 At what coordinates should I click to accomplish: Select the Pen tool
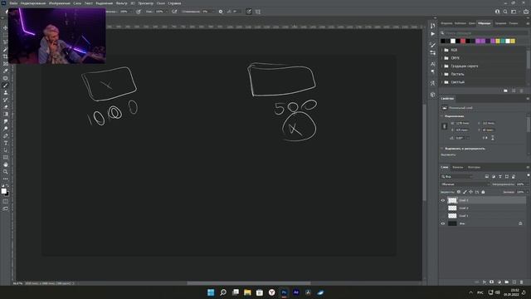(x=6, y=136)
